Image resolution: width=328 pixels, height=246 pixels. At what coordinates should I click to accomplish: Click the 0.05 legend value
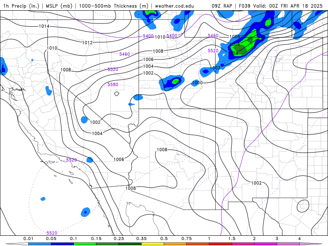click(x=51, y=239)
